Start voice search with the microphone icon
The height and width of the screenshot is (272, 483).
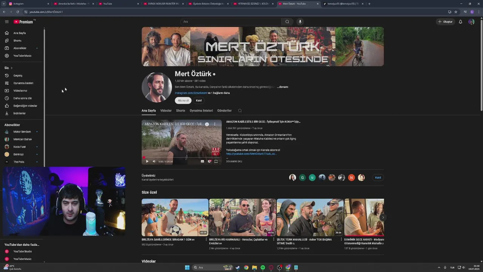[300, 22]
